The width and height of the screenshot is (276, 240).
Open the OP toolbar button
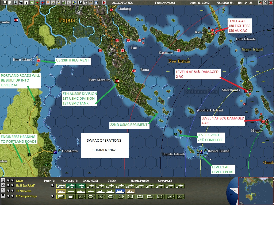point(85,3)
